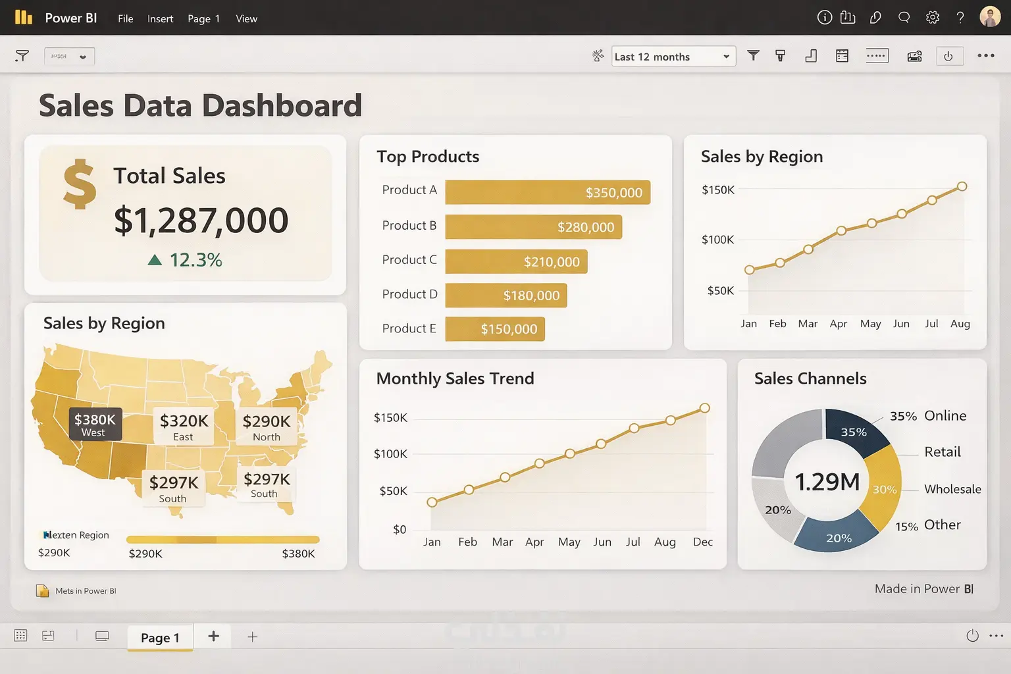Click the 1.29M donut center value

[x=827, y=482]
